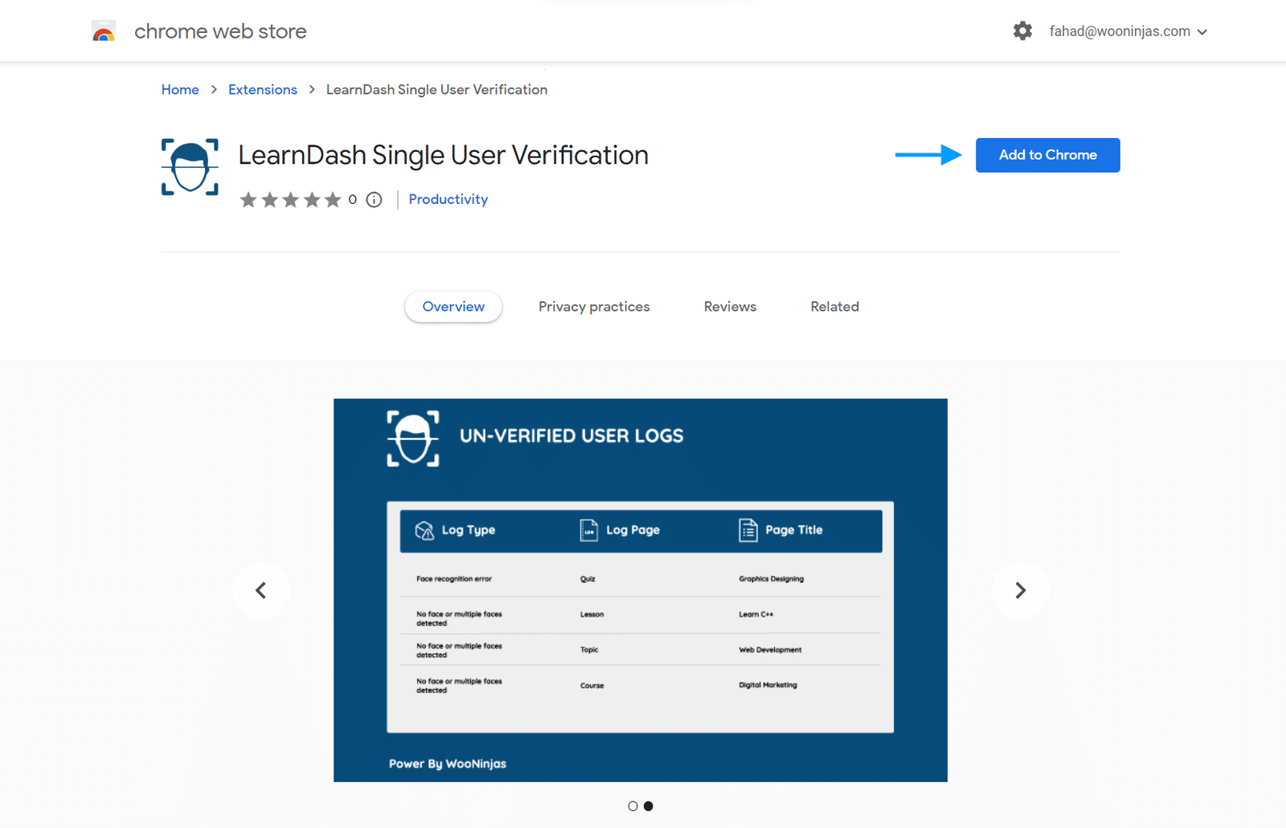This screenshot has height=828, width=1286.
Task: Click the Un-Verified User Logs screenshot
Action: [641, 590]
